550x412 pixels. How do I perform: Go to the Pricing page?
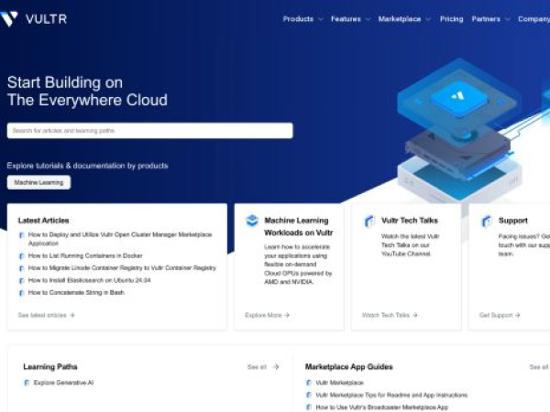(x=451, y=19)
